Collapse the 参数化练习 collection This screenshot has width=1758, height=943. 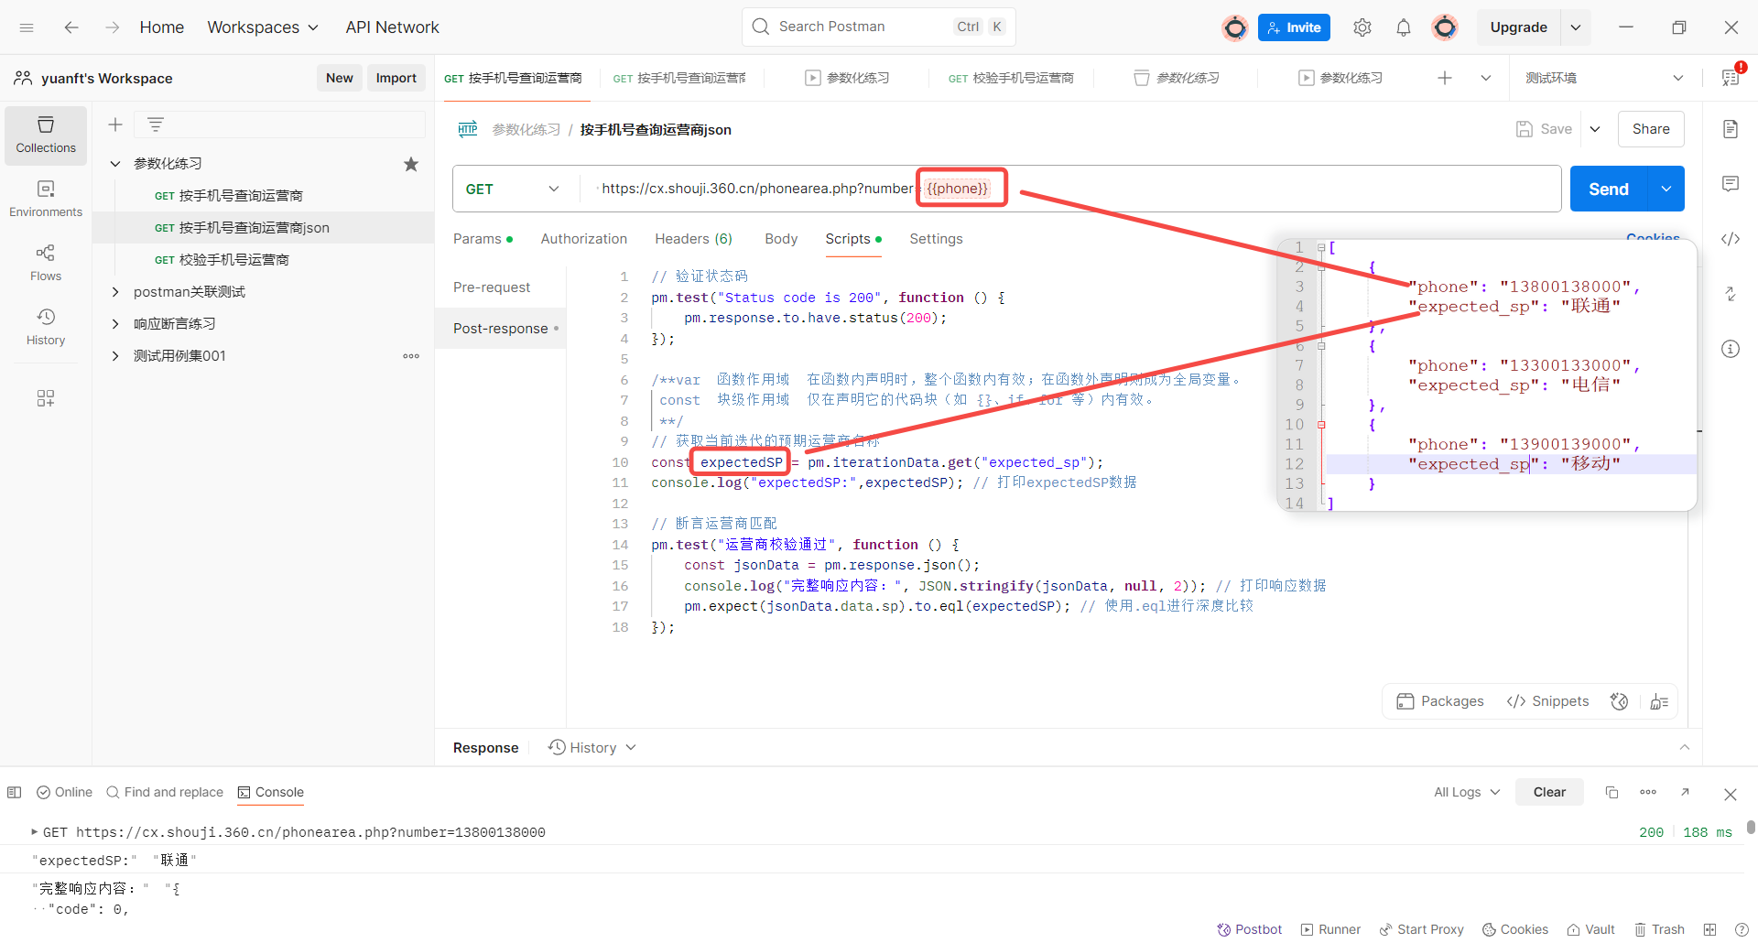tap(115, 164)
